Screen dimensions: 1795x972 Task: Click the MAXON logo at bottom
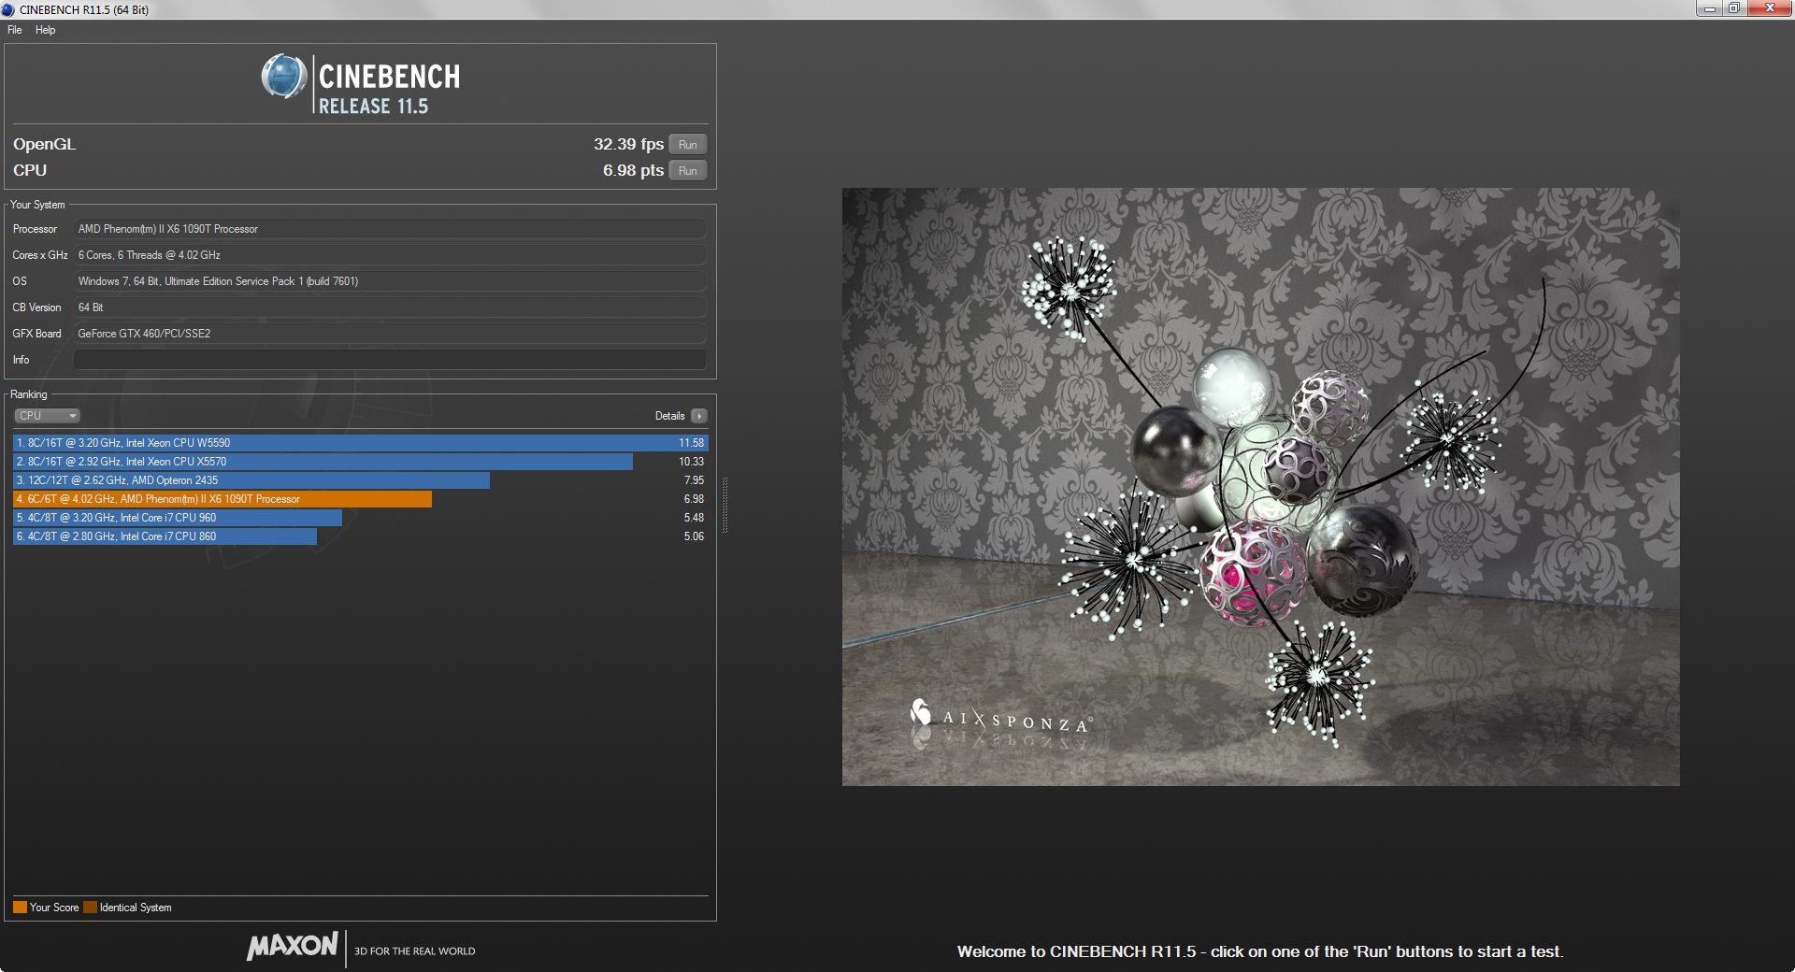[293, 946]
